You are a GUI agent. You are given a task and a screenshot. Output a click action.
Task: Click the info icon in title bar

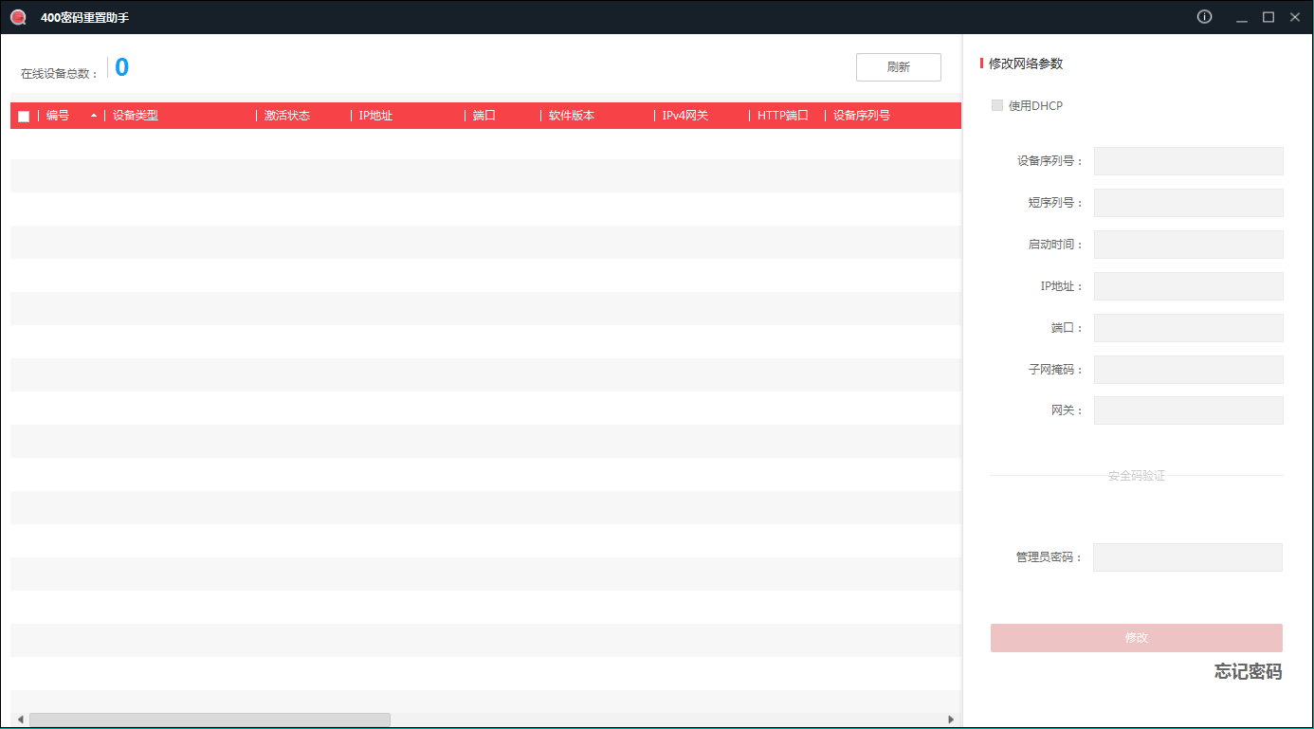(x=1204, y=17)
